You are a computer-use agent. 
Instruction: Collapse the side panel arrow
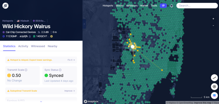[x=84, y=24]
